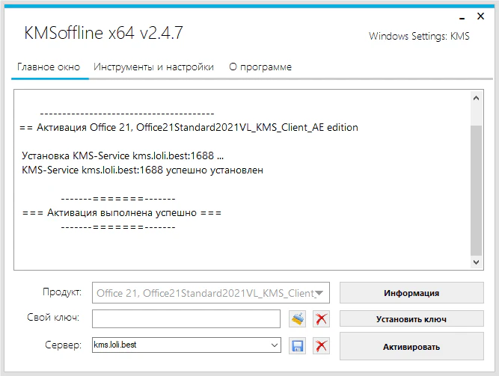Save the server address with floppy icon
Viewport: 499px width, 376px height.
[298, 346]
